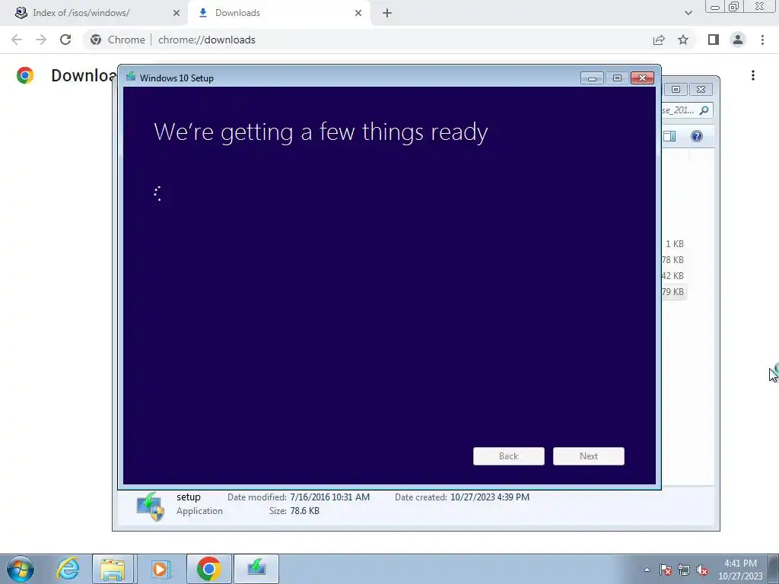Open Windows Explorer from the taskbar
Image resolution: width=779 pixels, height=584 pixels.
click(113, 569)
